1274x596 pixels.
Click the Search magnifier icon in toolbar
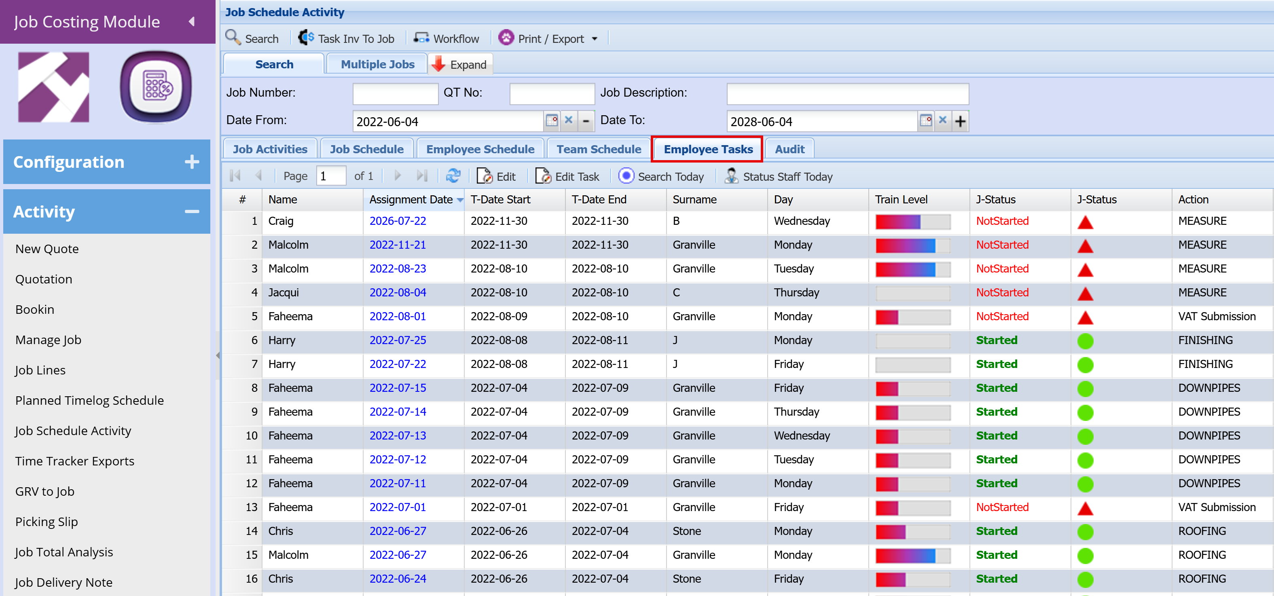pos(233,38)
